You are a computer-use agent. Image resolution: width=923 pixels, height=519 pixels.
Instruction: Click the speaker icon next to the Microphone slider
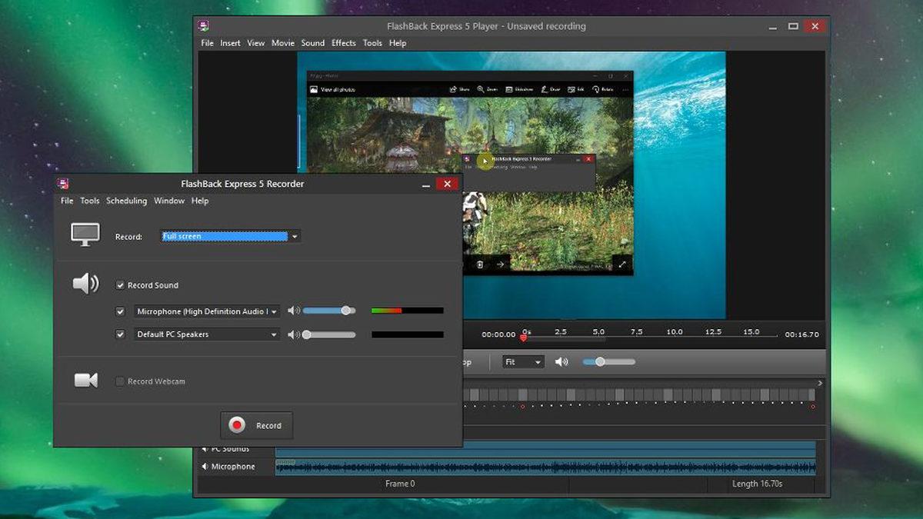[292, 311]
